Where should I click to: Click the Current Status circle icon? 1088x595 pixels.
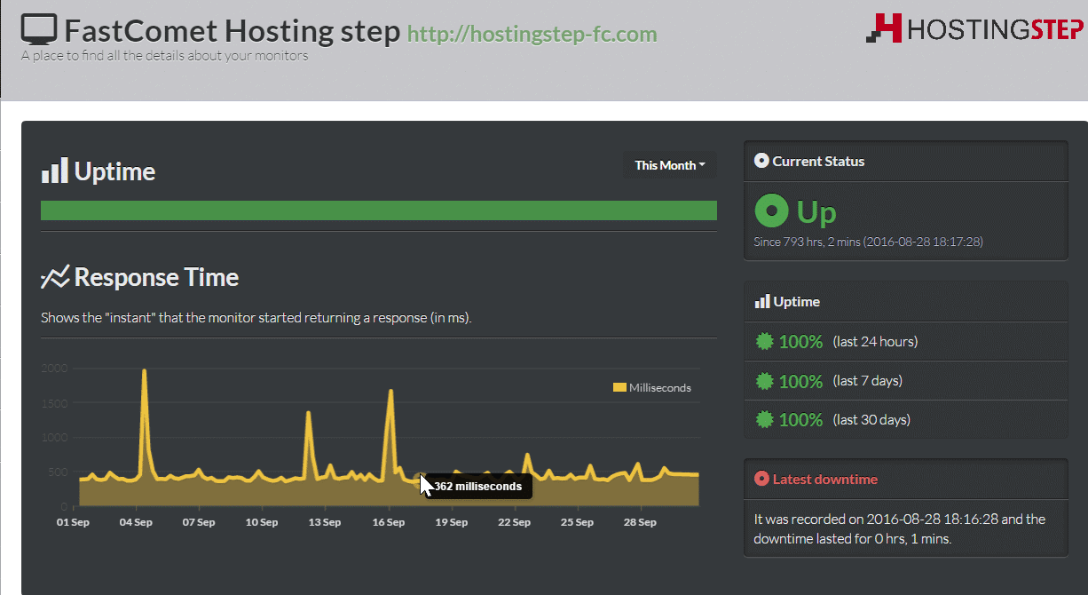click(x=761, y=161)
